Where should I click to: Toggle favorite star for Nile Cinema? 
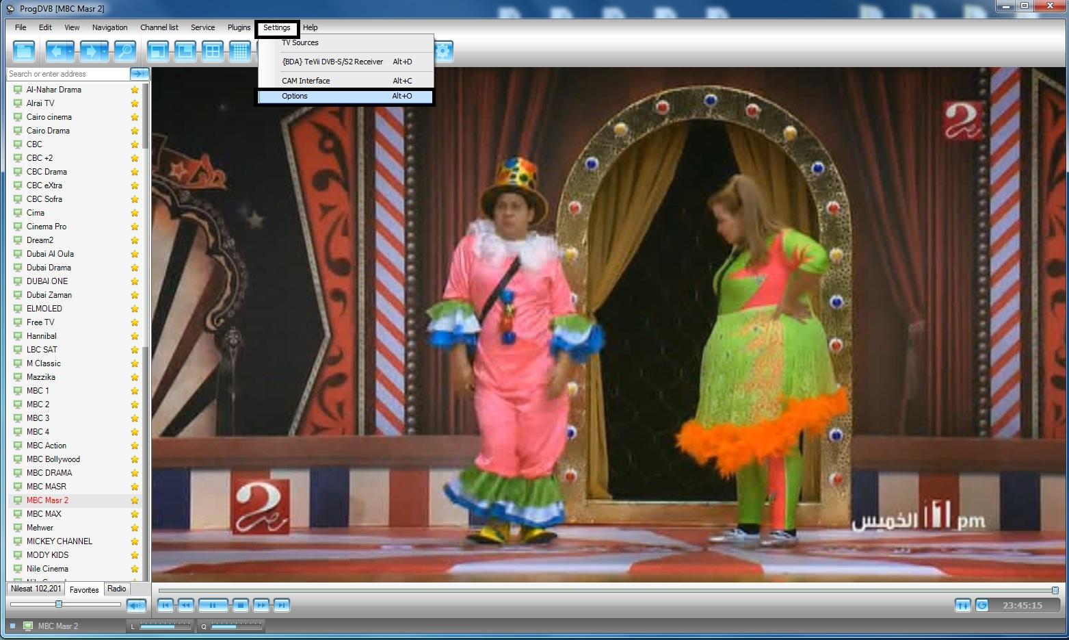[135, 569]
